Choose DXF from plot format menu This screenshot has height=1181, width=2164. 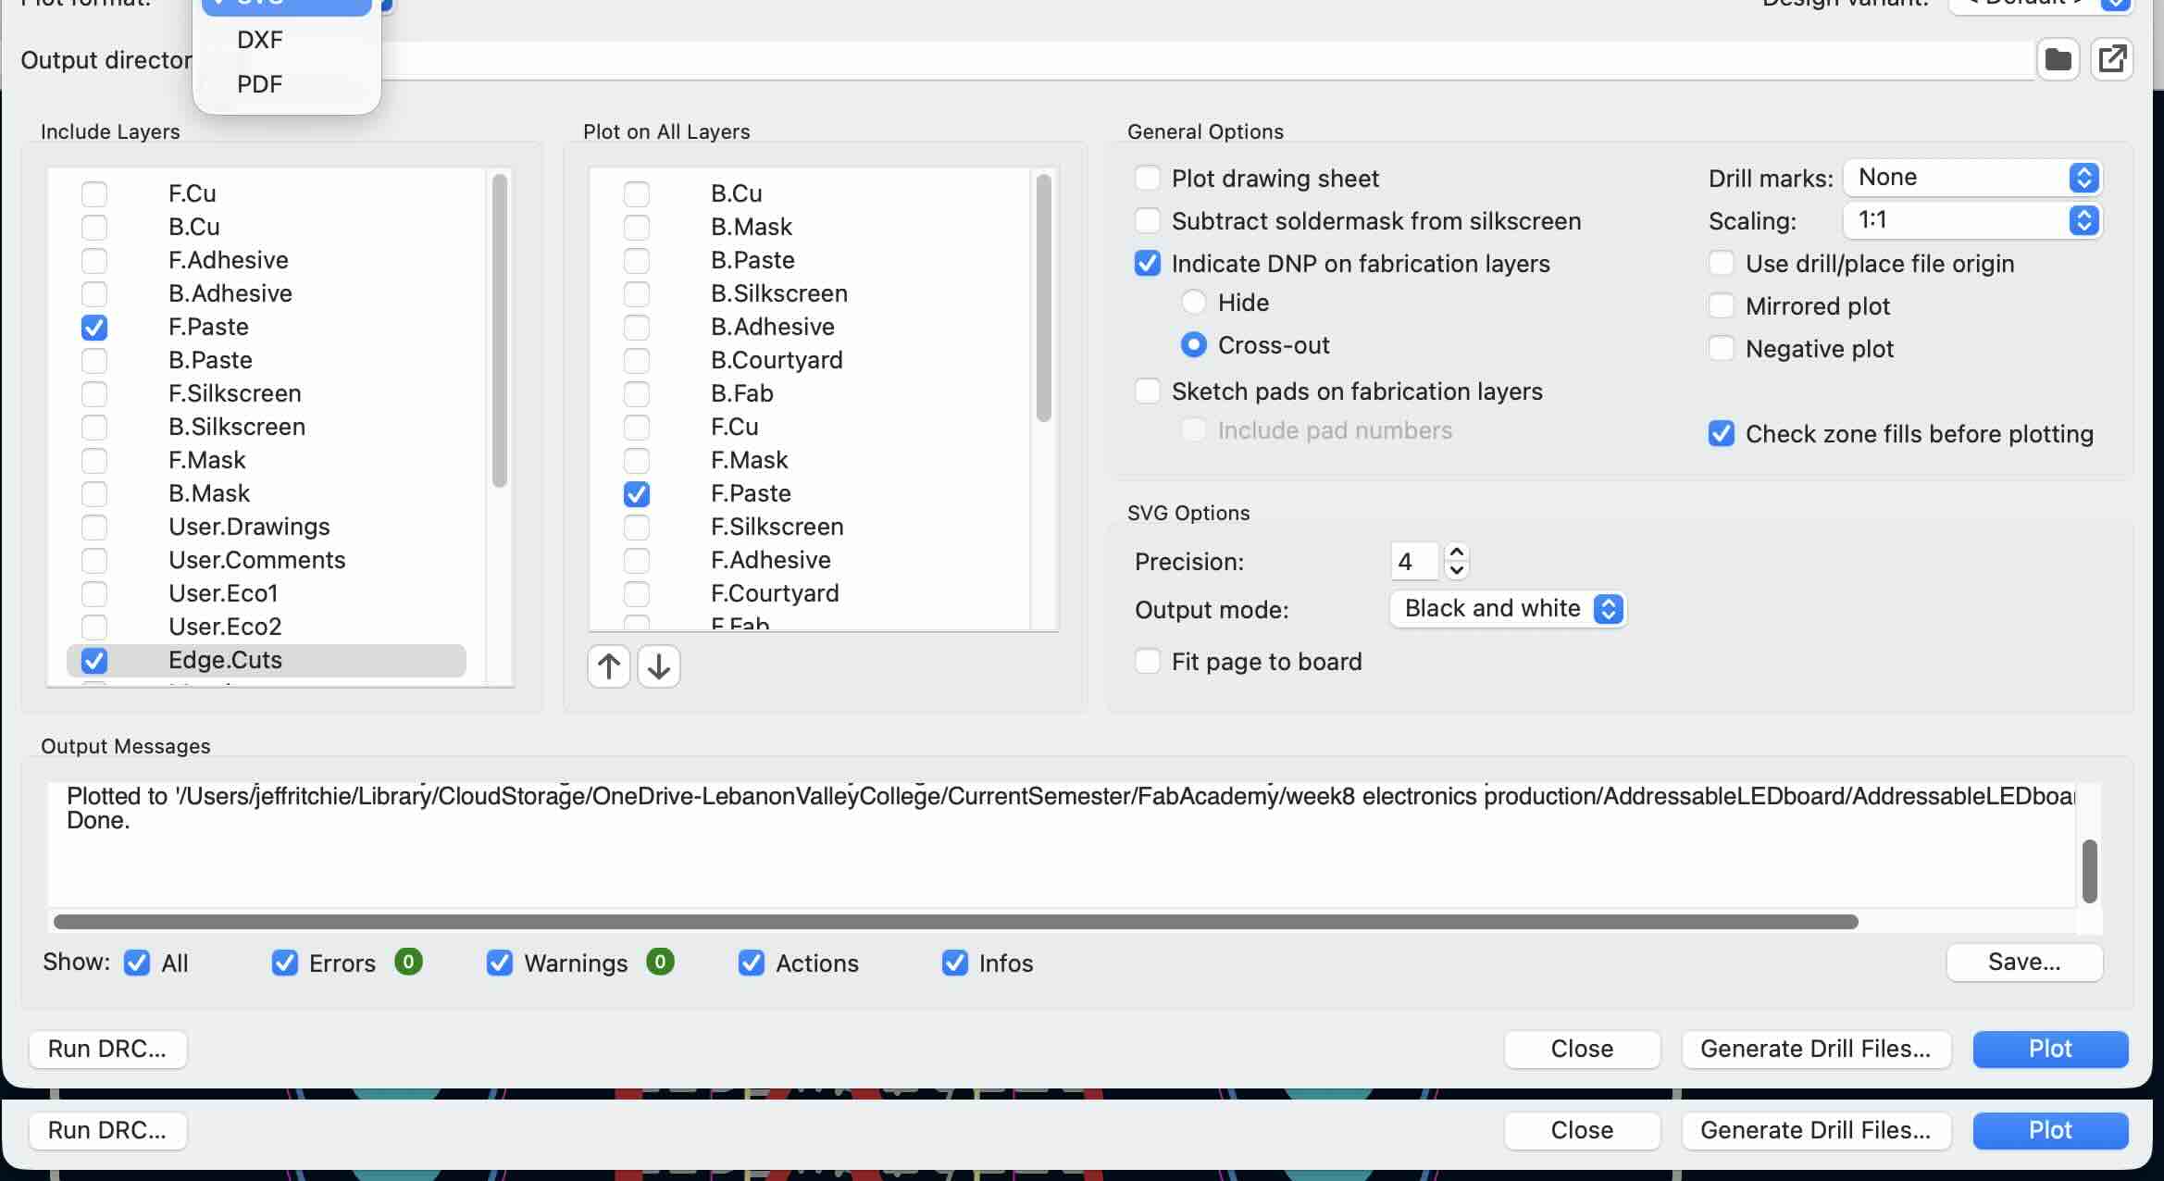pos(260,40)
